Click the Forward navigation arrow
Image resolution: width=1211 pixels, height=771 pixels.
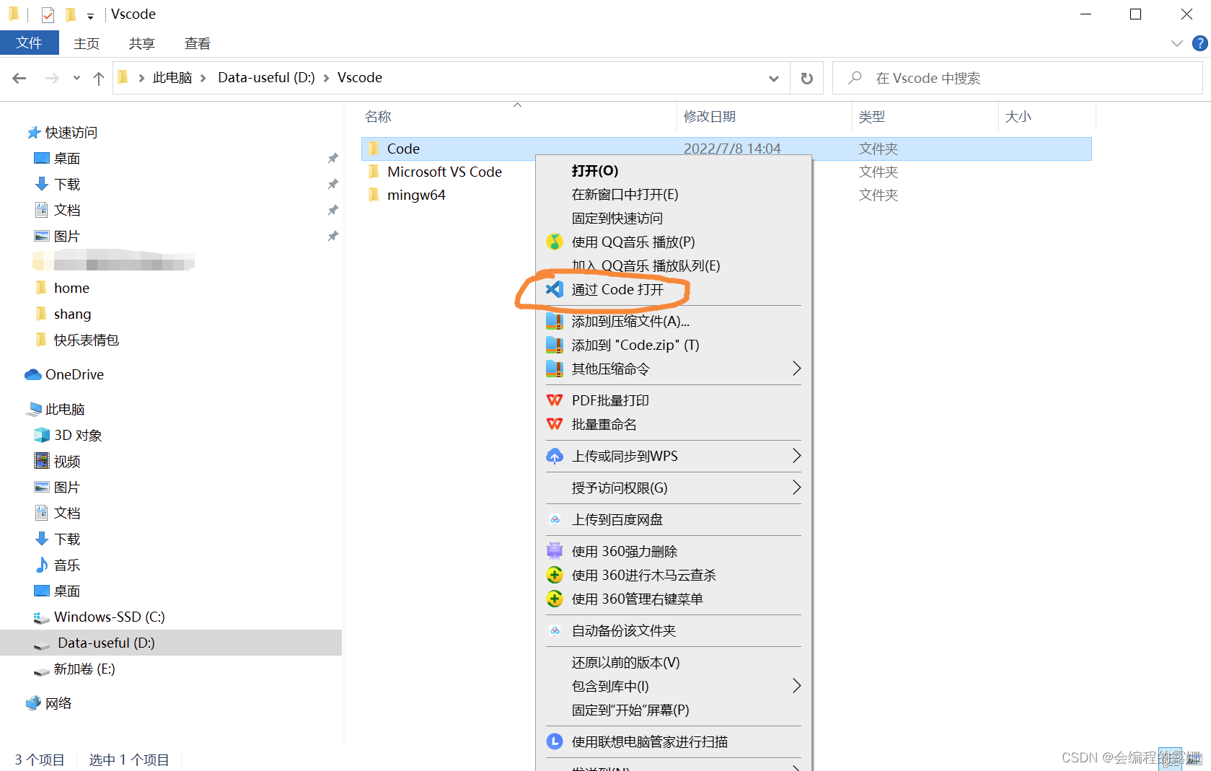[x=52, y=78]
